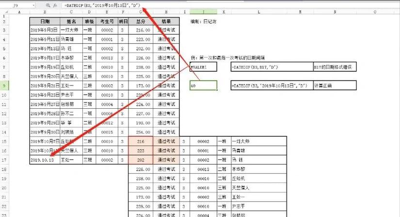This screenshot has width=400, height=217.
Task: Select row 9 header
Action: click(x=4, y=85)
